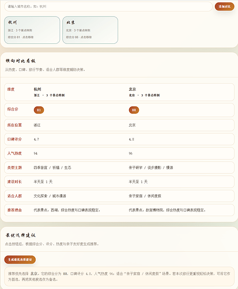Viewport: 238px width, 289px height.
Task: Select the 横向对比看板 heading
Action: coord(21,61)
